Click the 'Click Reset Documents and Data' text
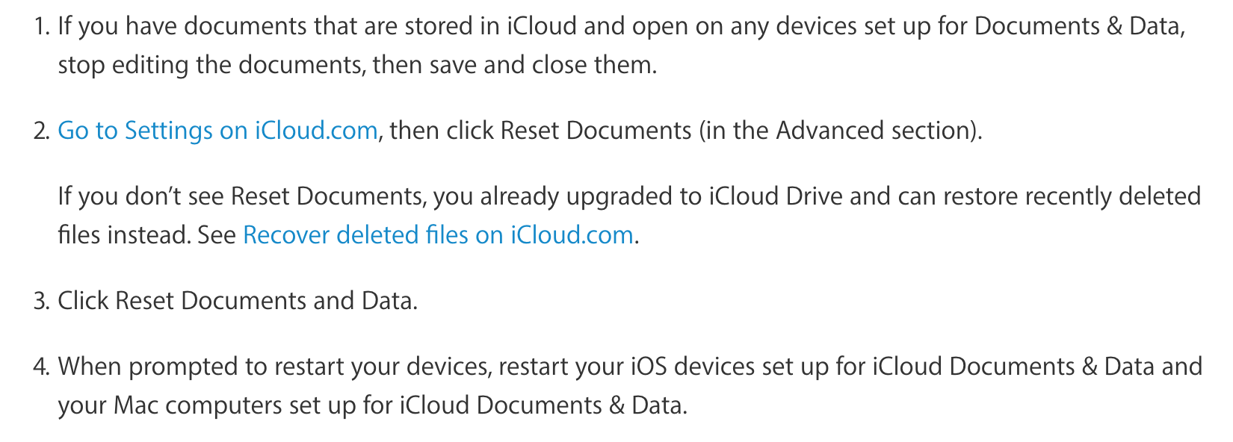The width and height of the screenshot is (1233, 442). click(237, 301)
